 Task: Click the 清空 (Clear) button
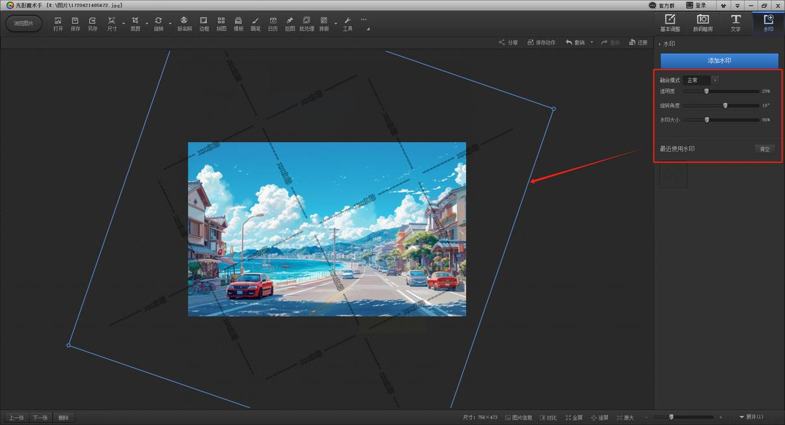pyautogui.click(x=764, y=149)
